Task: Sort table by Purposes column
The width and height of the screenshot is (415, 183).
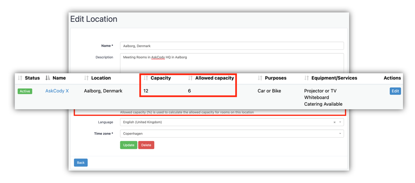Action: point(272,78)
